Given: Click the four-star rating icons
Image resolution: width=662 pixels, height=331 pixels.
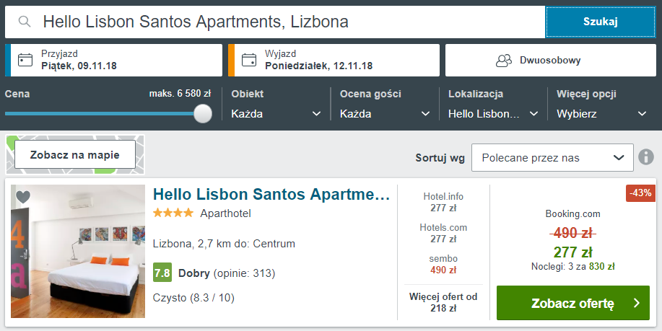Looking at the screenshot, I should pyautogui.click(x=173, y=213).
